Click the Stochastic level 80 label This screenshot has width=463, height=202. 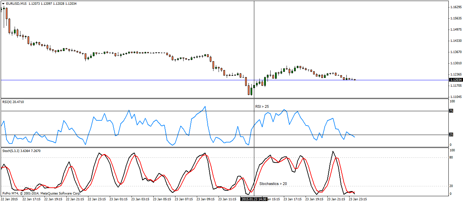[451, 157]
